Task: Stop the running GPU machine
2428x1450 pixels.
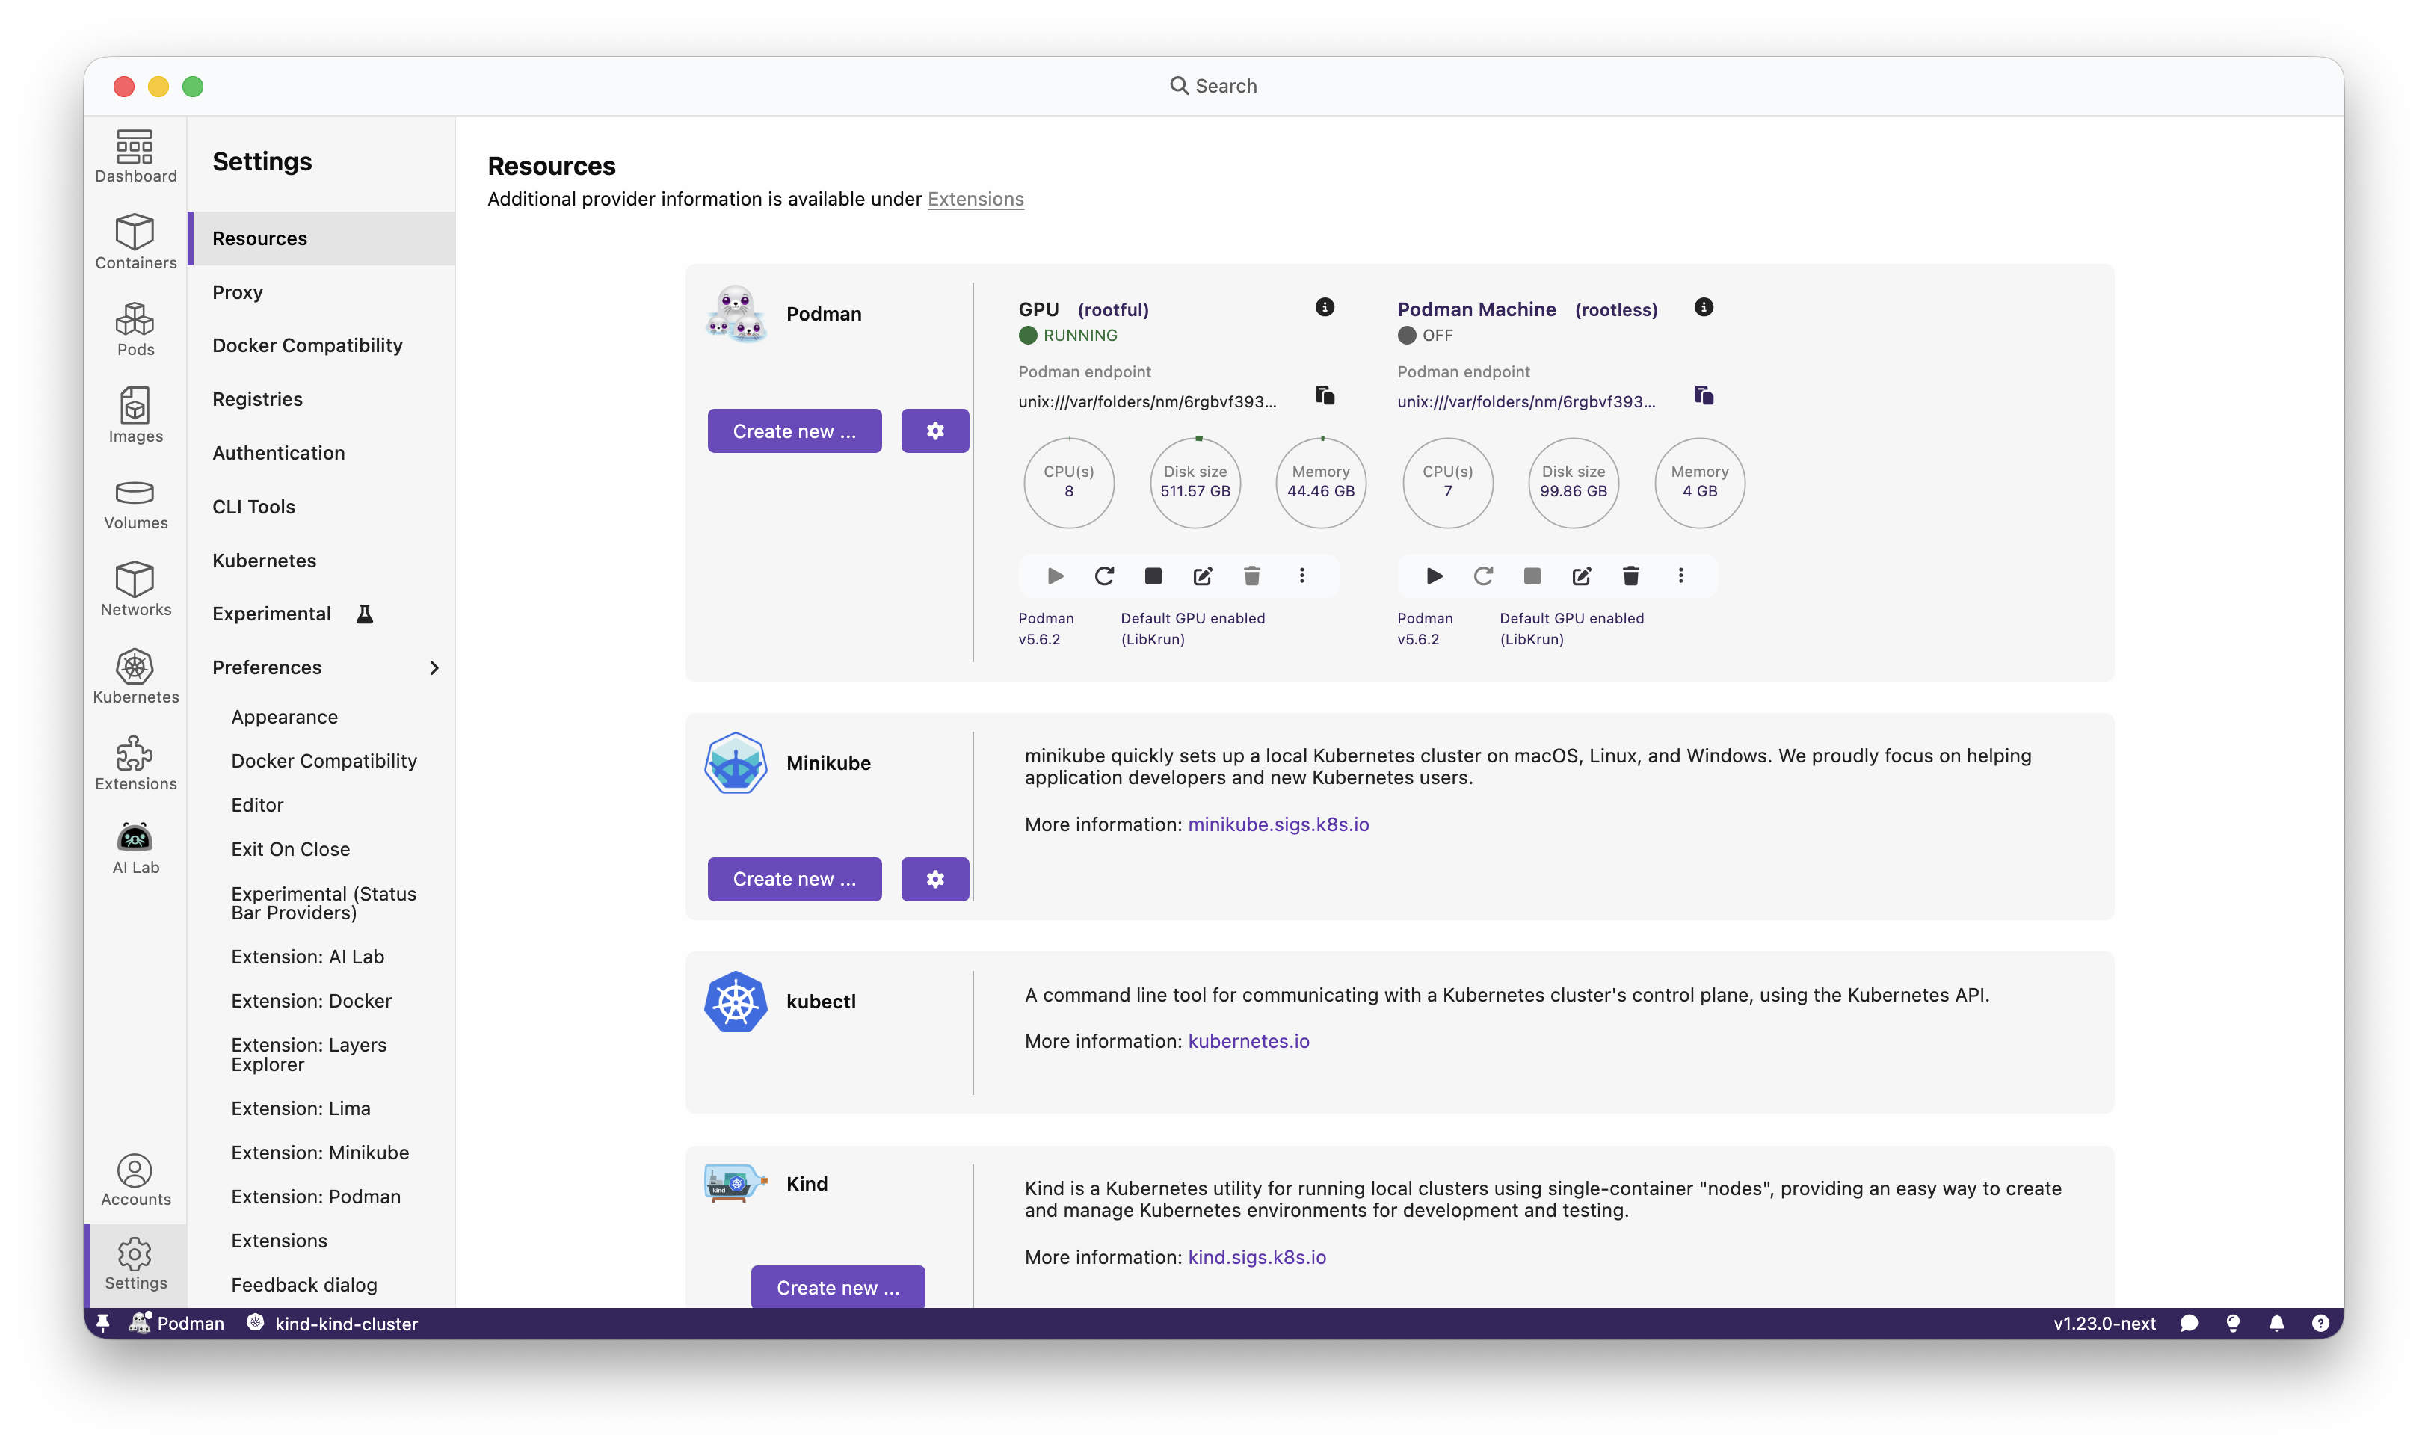Action: 1153,576
